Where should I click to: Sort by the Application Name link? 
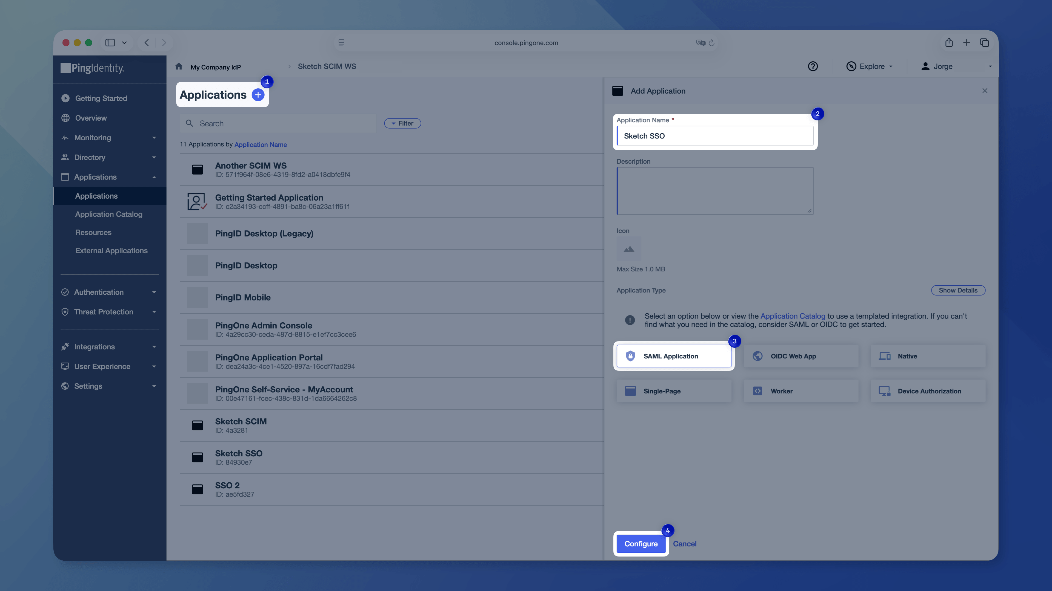point(261,144)
